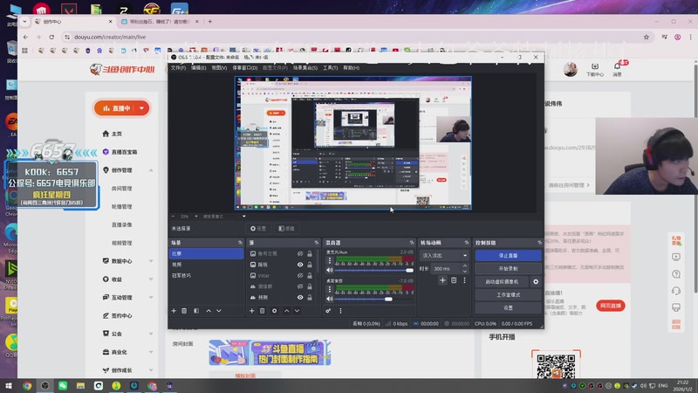
Task: Reload the Douyu creator page
Action: (x=51, y=37)
